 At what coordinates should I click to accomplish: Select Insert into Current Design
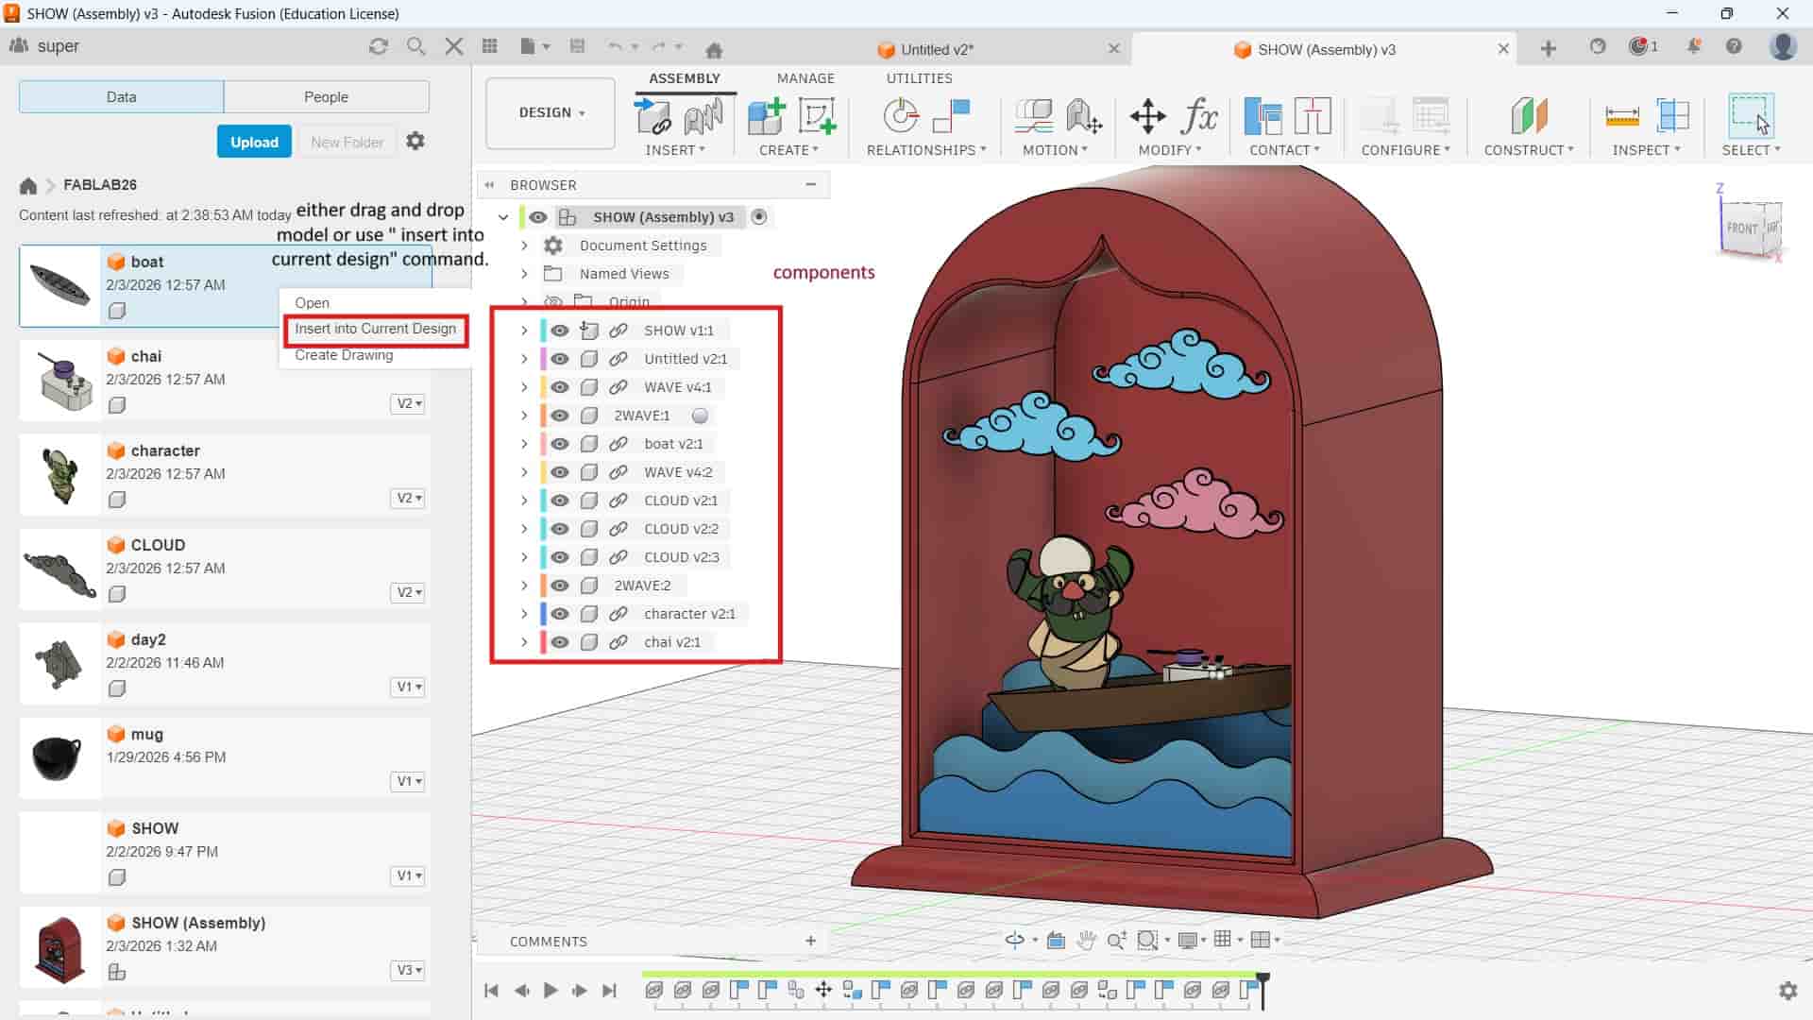(375, 329)
